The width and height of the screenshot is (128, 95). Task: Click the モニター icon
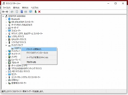(9, 74)
